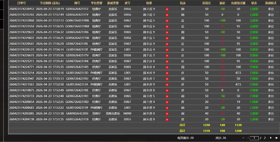
Task: Click the 下注时间 (美东) column header
Action: (50, 3)
